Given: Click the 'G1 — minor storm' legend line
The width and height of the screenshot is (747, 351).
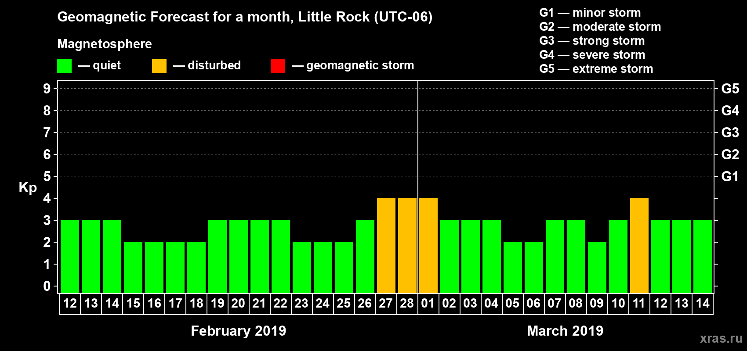Looking at the screenshot, I should tap(590, 13).
